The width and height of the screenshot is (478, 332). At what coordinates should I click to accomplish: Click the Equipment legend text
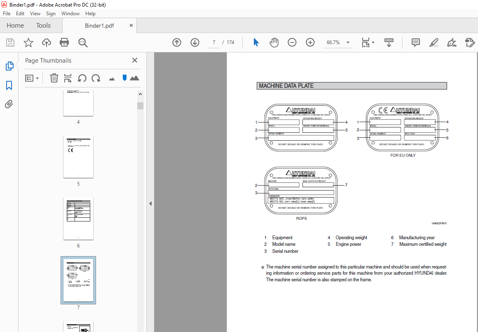(x=282, y=238)
